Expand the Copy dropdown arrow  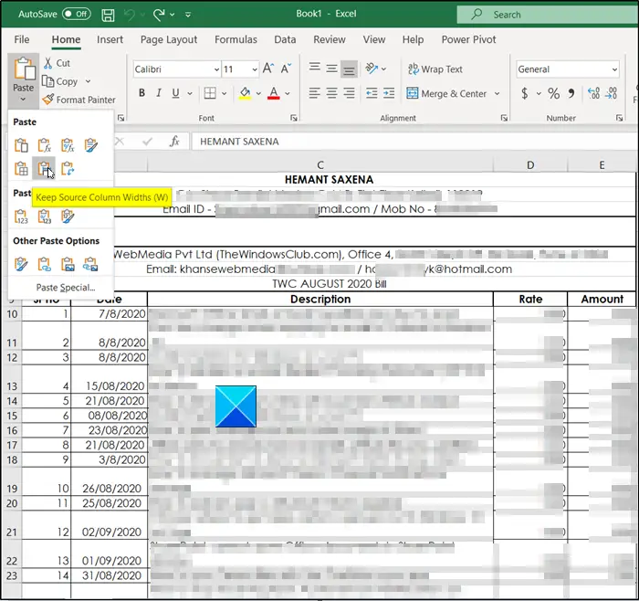[x=88, y=81]
